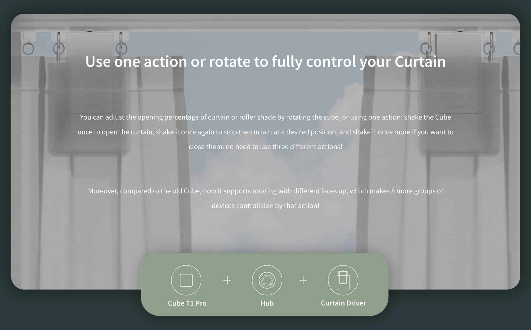Click the leftmost curtain ring on rail
The height and width of the screenshot is (330, 531).
point(28,49)
